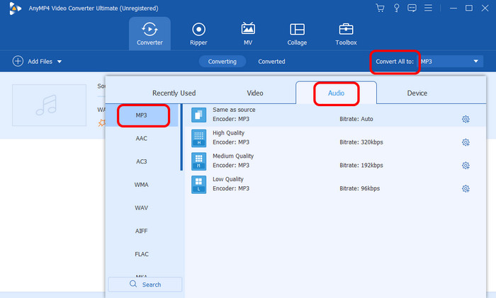
Task: Open settings gear for Low Quality
Action: pos(466,189)
